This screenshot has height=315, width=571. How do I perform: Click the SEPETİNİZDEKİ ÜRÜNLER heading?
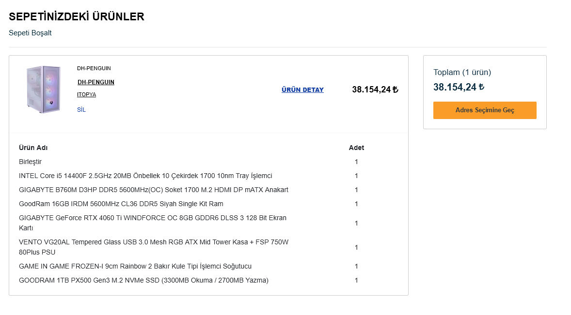[77, 16]
